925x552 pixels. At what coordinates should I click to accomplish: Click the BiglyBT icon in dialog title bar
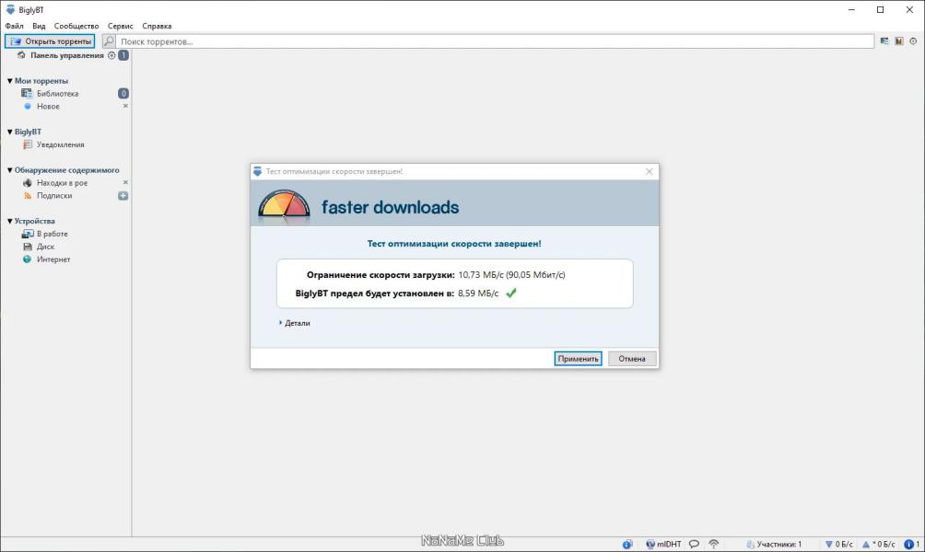tap(257, 171)
